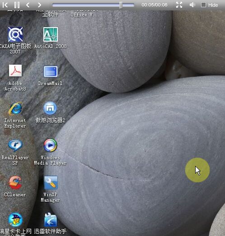Select 傲游浏览器2 browser icon

click(50, 108)
